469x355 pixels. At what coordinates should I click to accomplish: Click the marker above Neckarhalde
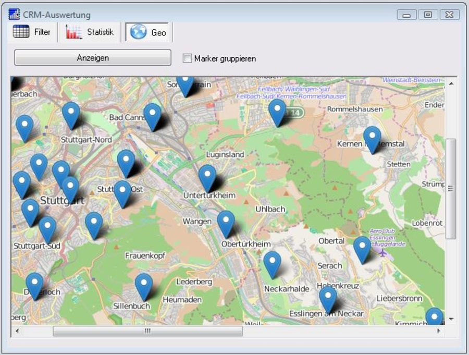click(x=272, y=265)
